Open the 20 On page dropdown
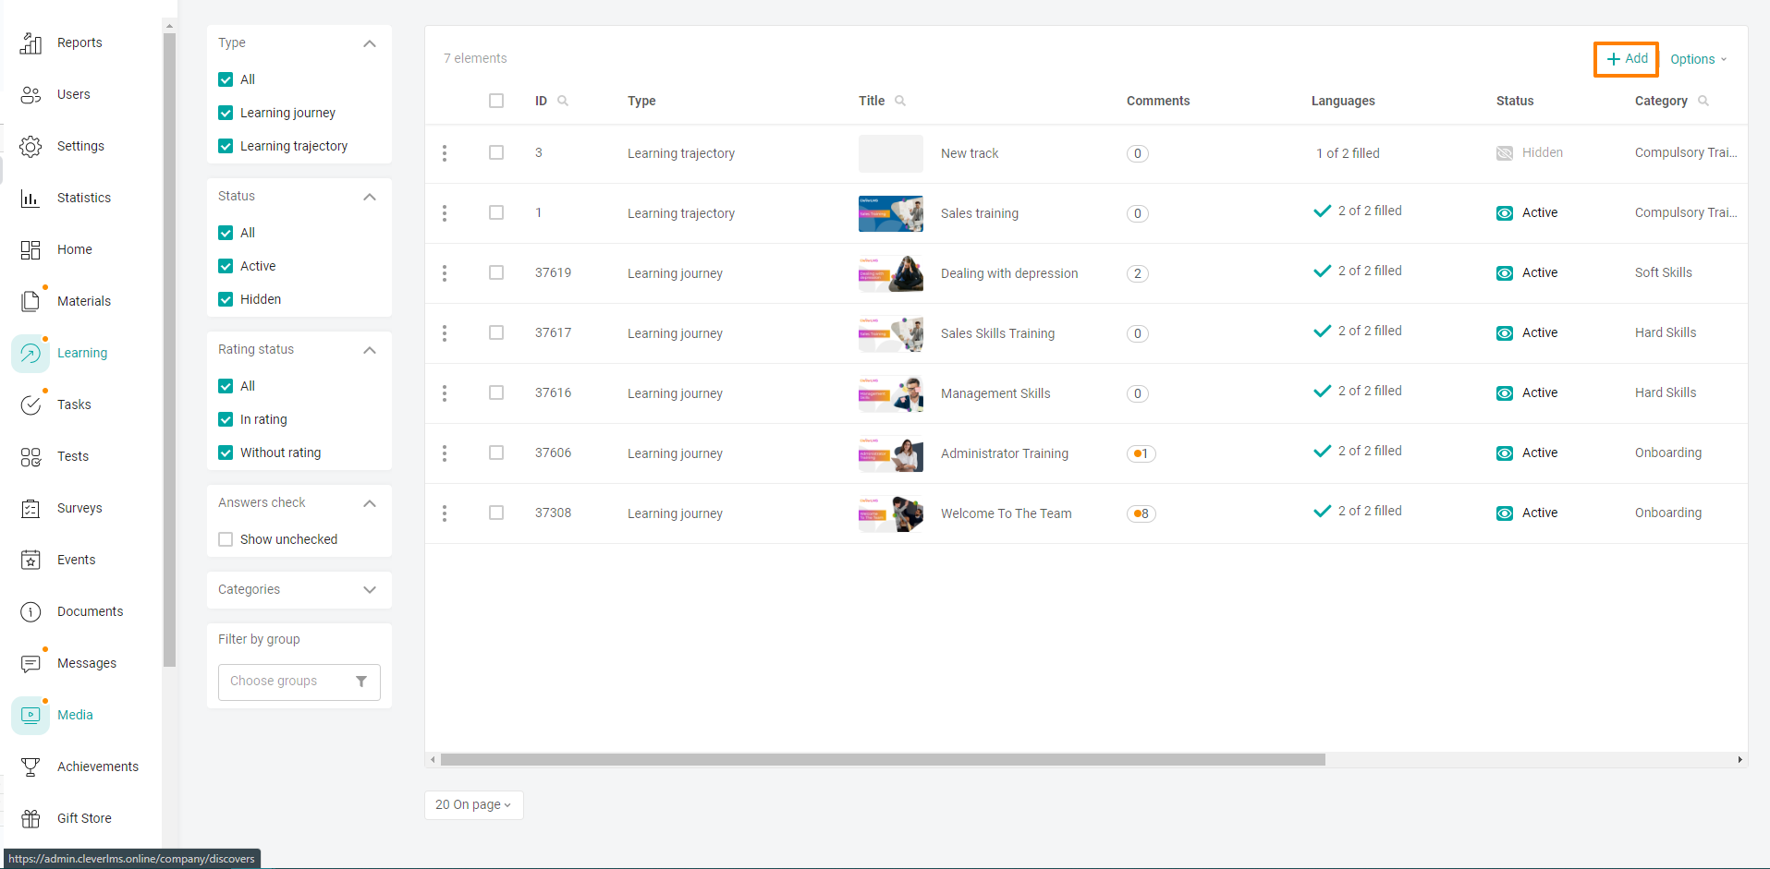The height and width of the screenshot is (869, 1770). click(473, 804)
